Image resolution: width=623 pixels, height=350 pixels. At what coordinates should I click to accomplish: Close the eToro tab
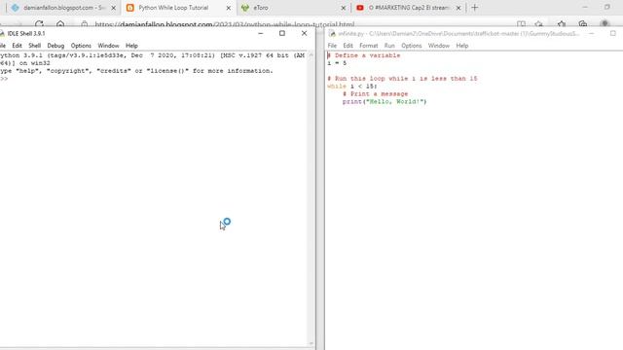click(344, 8)
